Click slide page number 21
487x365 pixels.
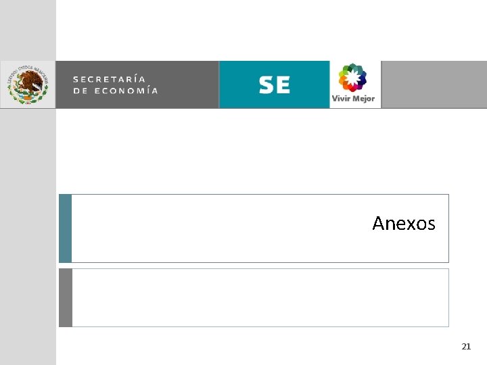[465, 347]
